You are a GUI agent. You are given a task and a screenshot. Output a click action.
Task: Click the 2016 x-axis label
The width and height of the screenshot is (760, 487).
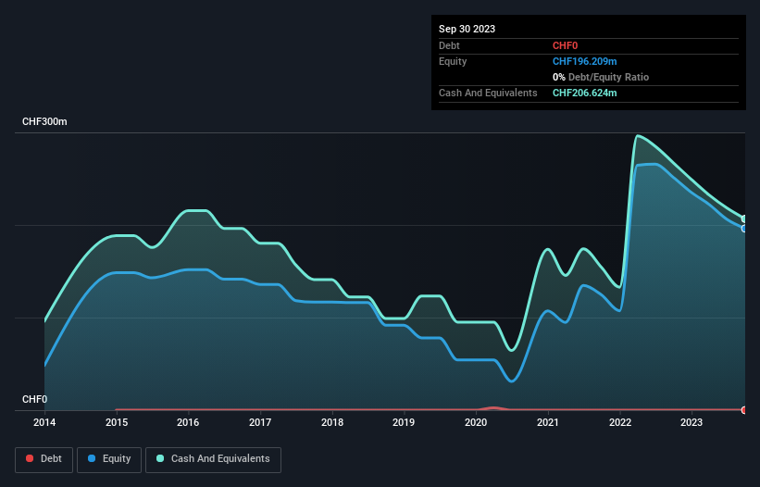click(x=188, y=422)
